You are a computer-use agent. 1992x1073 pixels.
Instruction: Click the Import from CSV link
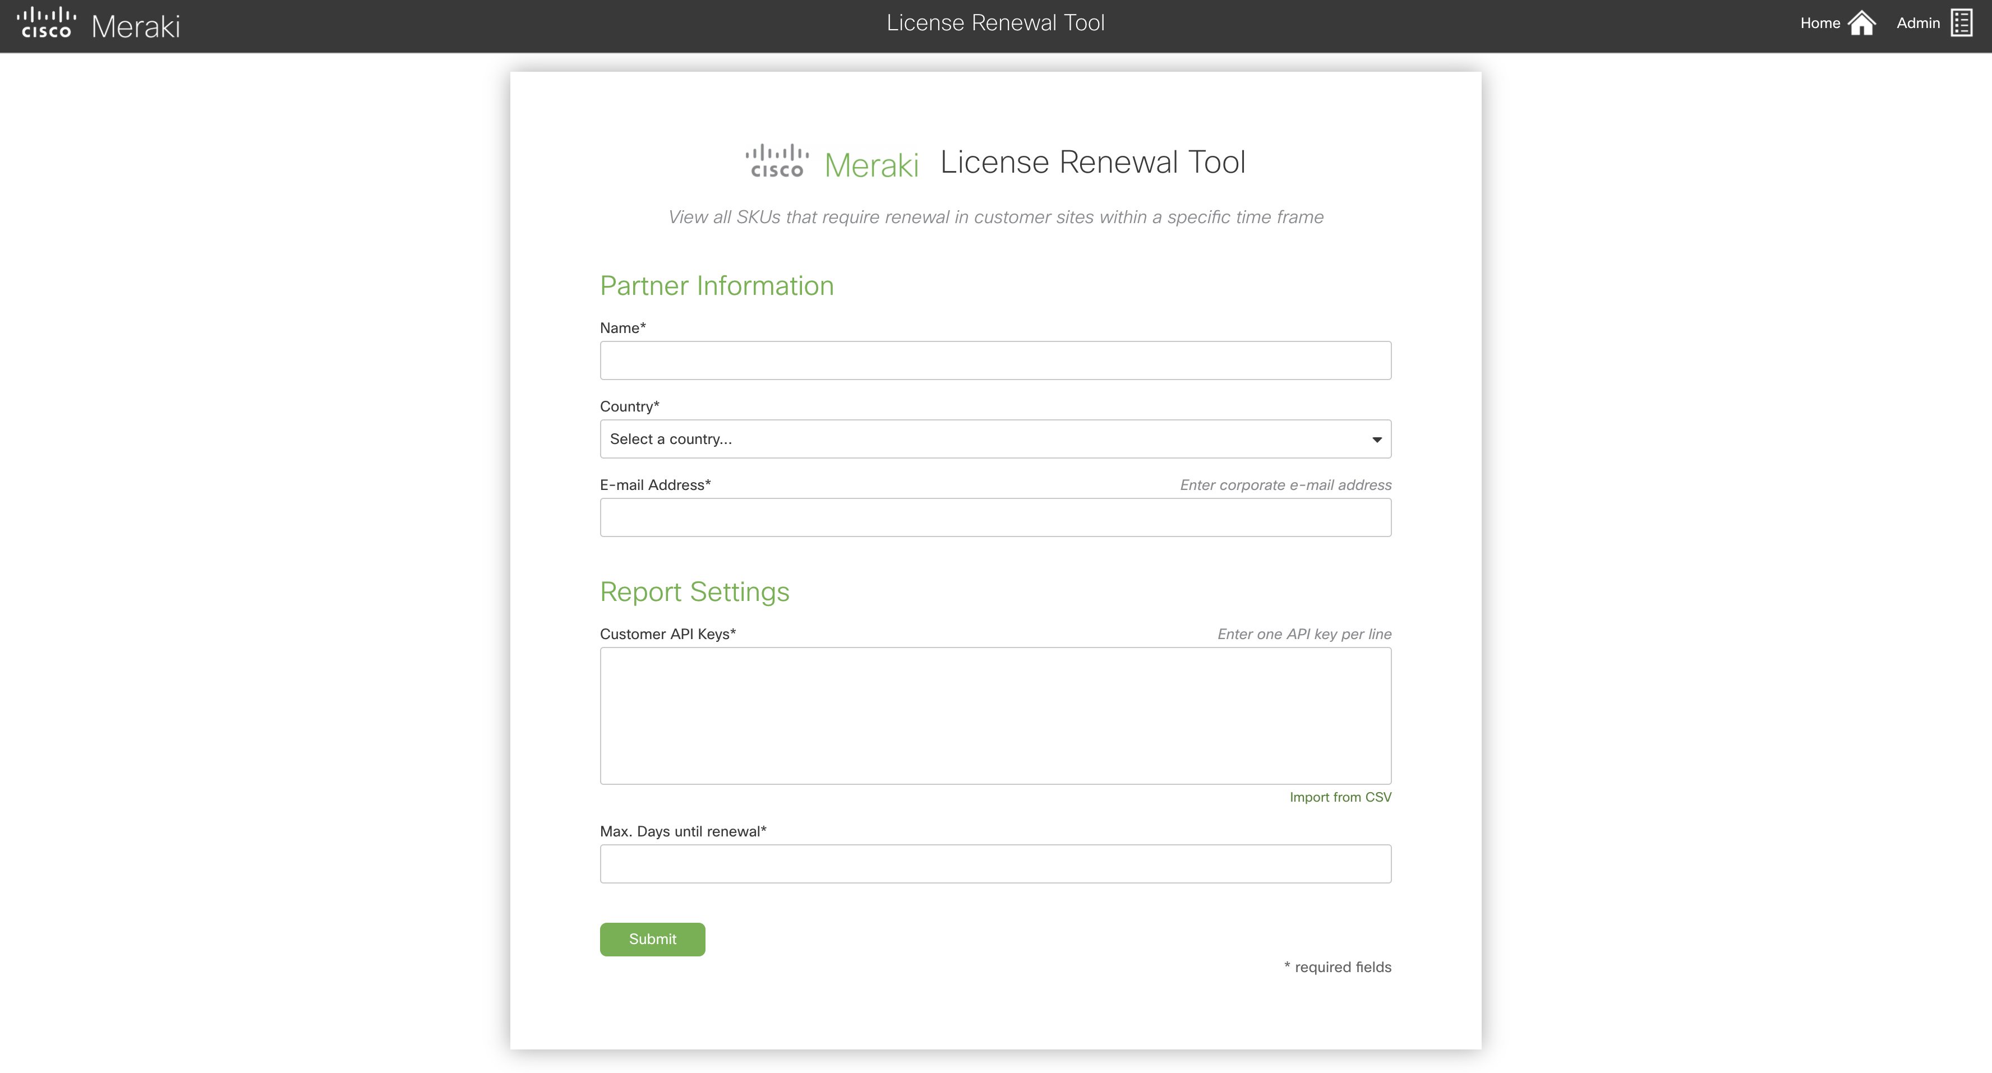pyautogui.click(x=1340, y=797)
